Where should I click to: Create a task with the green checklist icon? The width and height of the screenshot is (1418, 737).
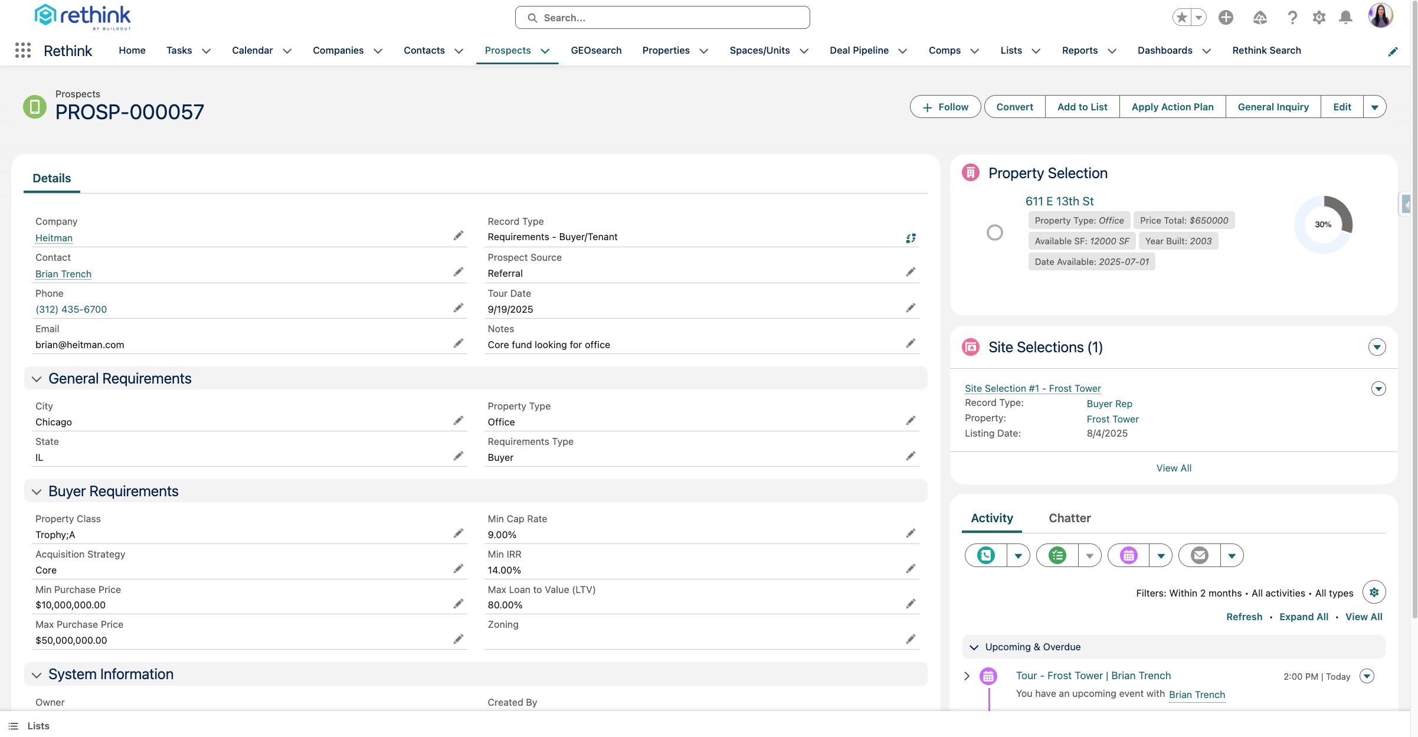coord(1056,555)
